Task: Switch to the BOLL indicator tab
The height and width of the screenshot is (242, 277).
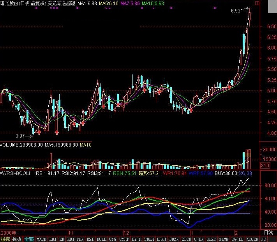Action: tap(101, 239)
